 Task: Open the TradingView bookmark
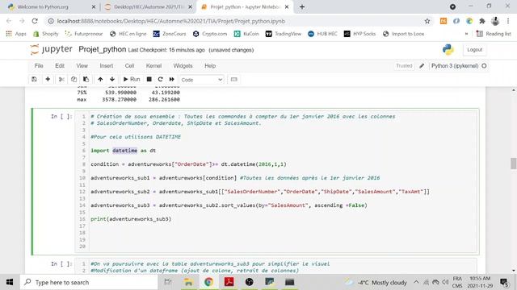[x=284, y=34]
